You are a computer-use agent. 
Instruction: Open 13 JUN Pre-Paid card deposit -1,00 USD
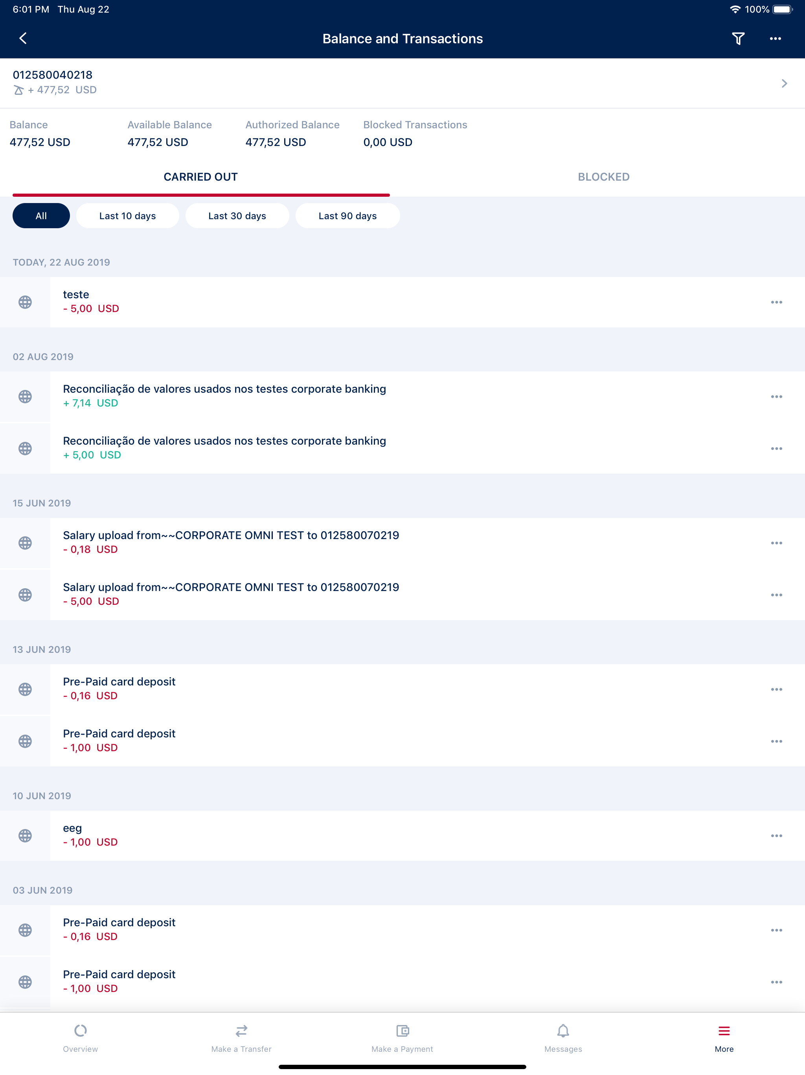click(402, 741)
